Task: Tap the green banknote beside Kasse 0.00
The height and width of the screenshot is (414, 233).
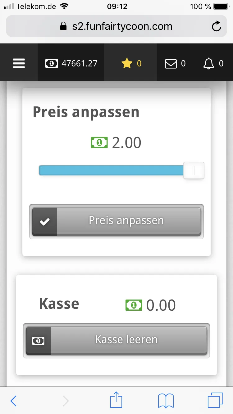Action: point(134,305)
